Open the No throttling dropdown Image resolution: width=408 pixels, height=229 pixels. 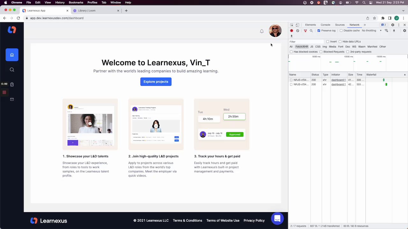click(x=372, y=31)
